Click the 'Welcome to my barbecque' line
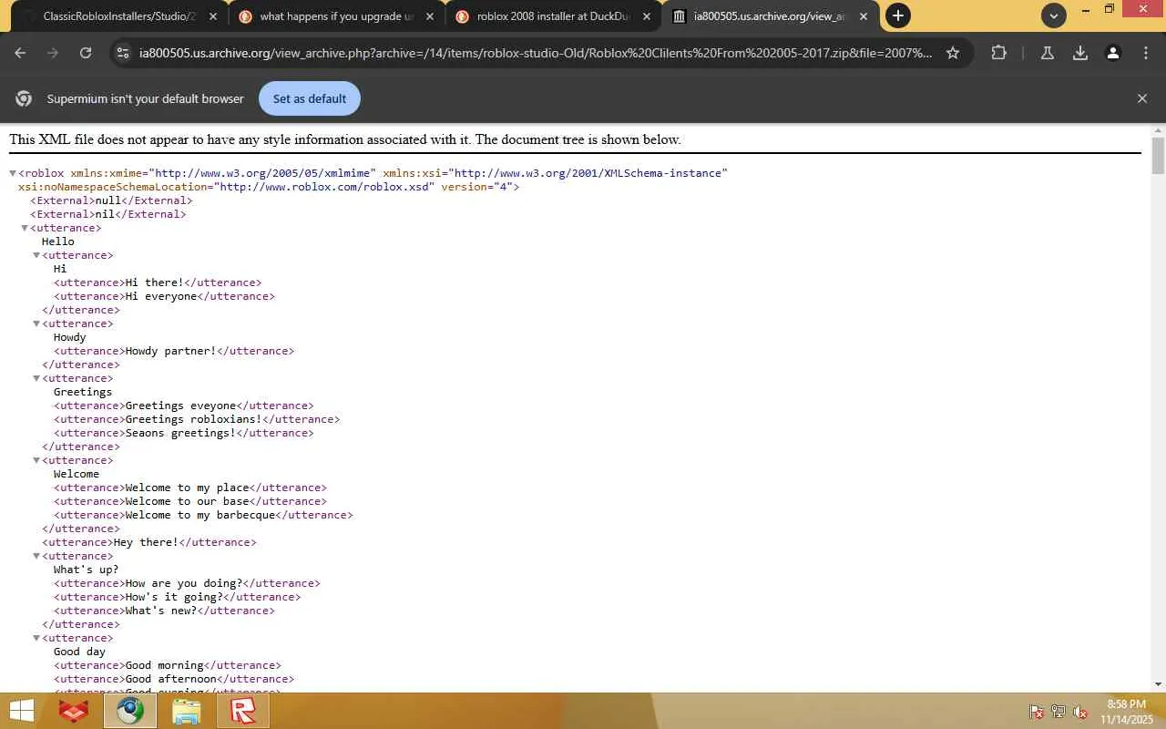 pos(203,515)
